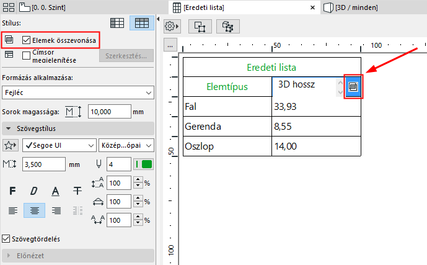Select the Fal row cell

[227, 106]
